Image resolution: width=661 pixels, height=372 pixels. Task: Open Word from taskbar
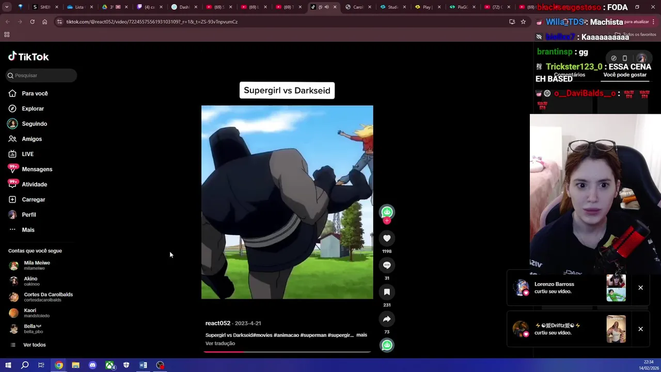[143, 365]
